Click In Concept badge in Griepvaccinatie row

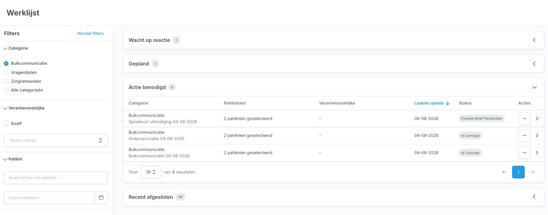pos(470,135)
